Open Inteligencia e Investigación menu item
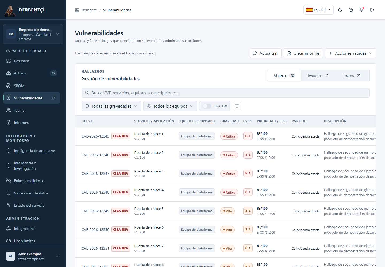 (32, 166)
